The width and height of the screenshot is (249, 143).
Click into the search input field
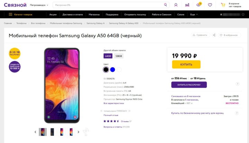[x=107, y=5]
